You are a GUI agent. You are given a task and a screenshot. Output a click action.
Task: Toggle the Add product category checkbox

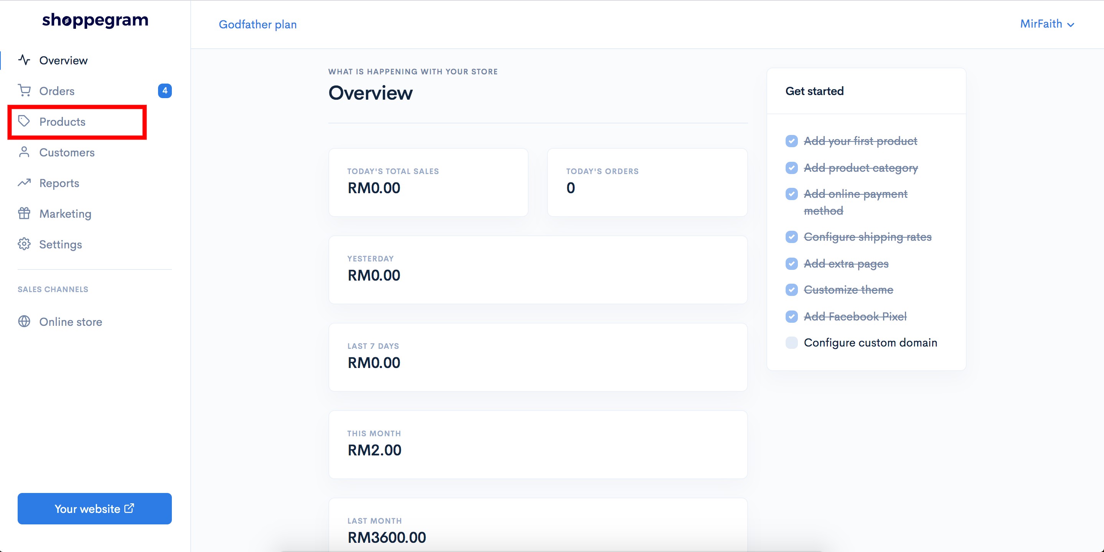[792, 168]
